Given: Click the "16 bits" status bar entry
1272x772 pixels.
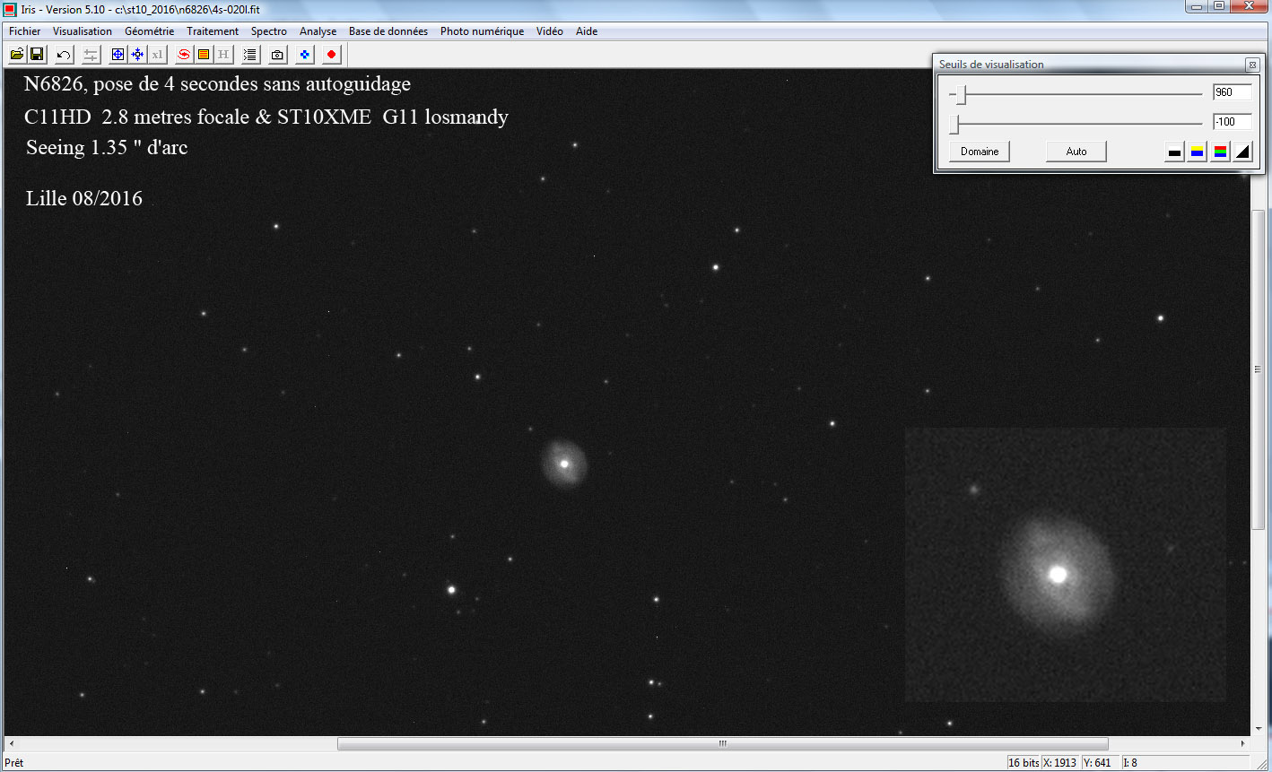Looking at the screenshot, I should 1024,763.
